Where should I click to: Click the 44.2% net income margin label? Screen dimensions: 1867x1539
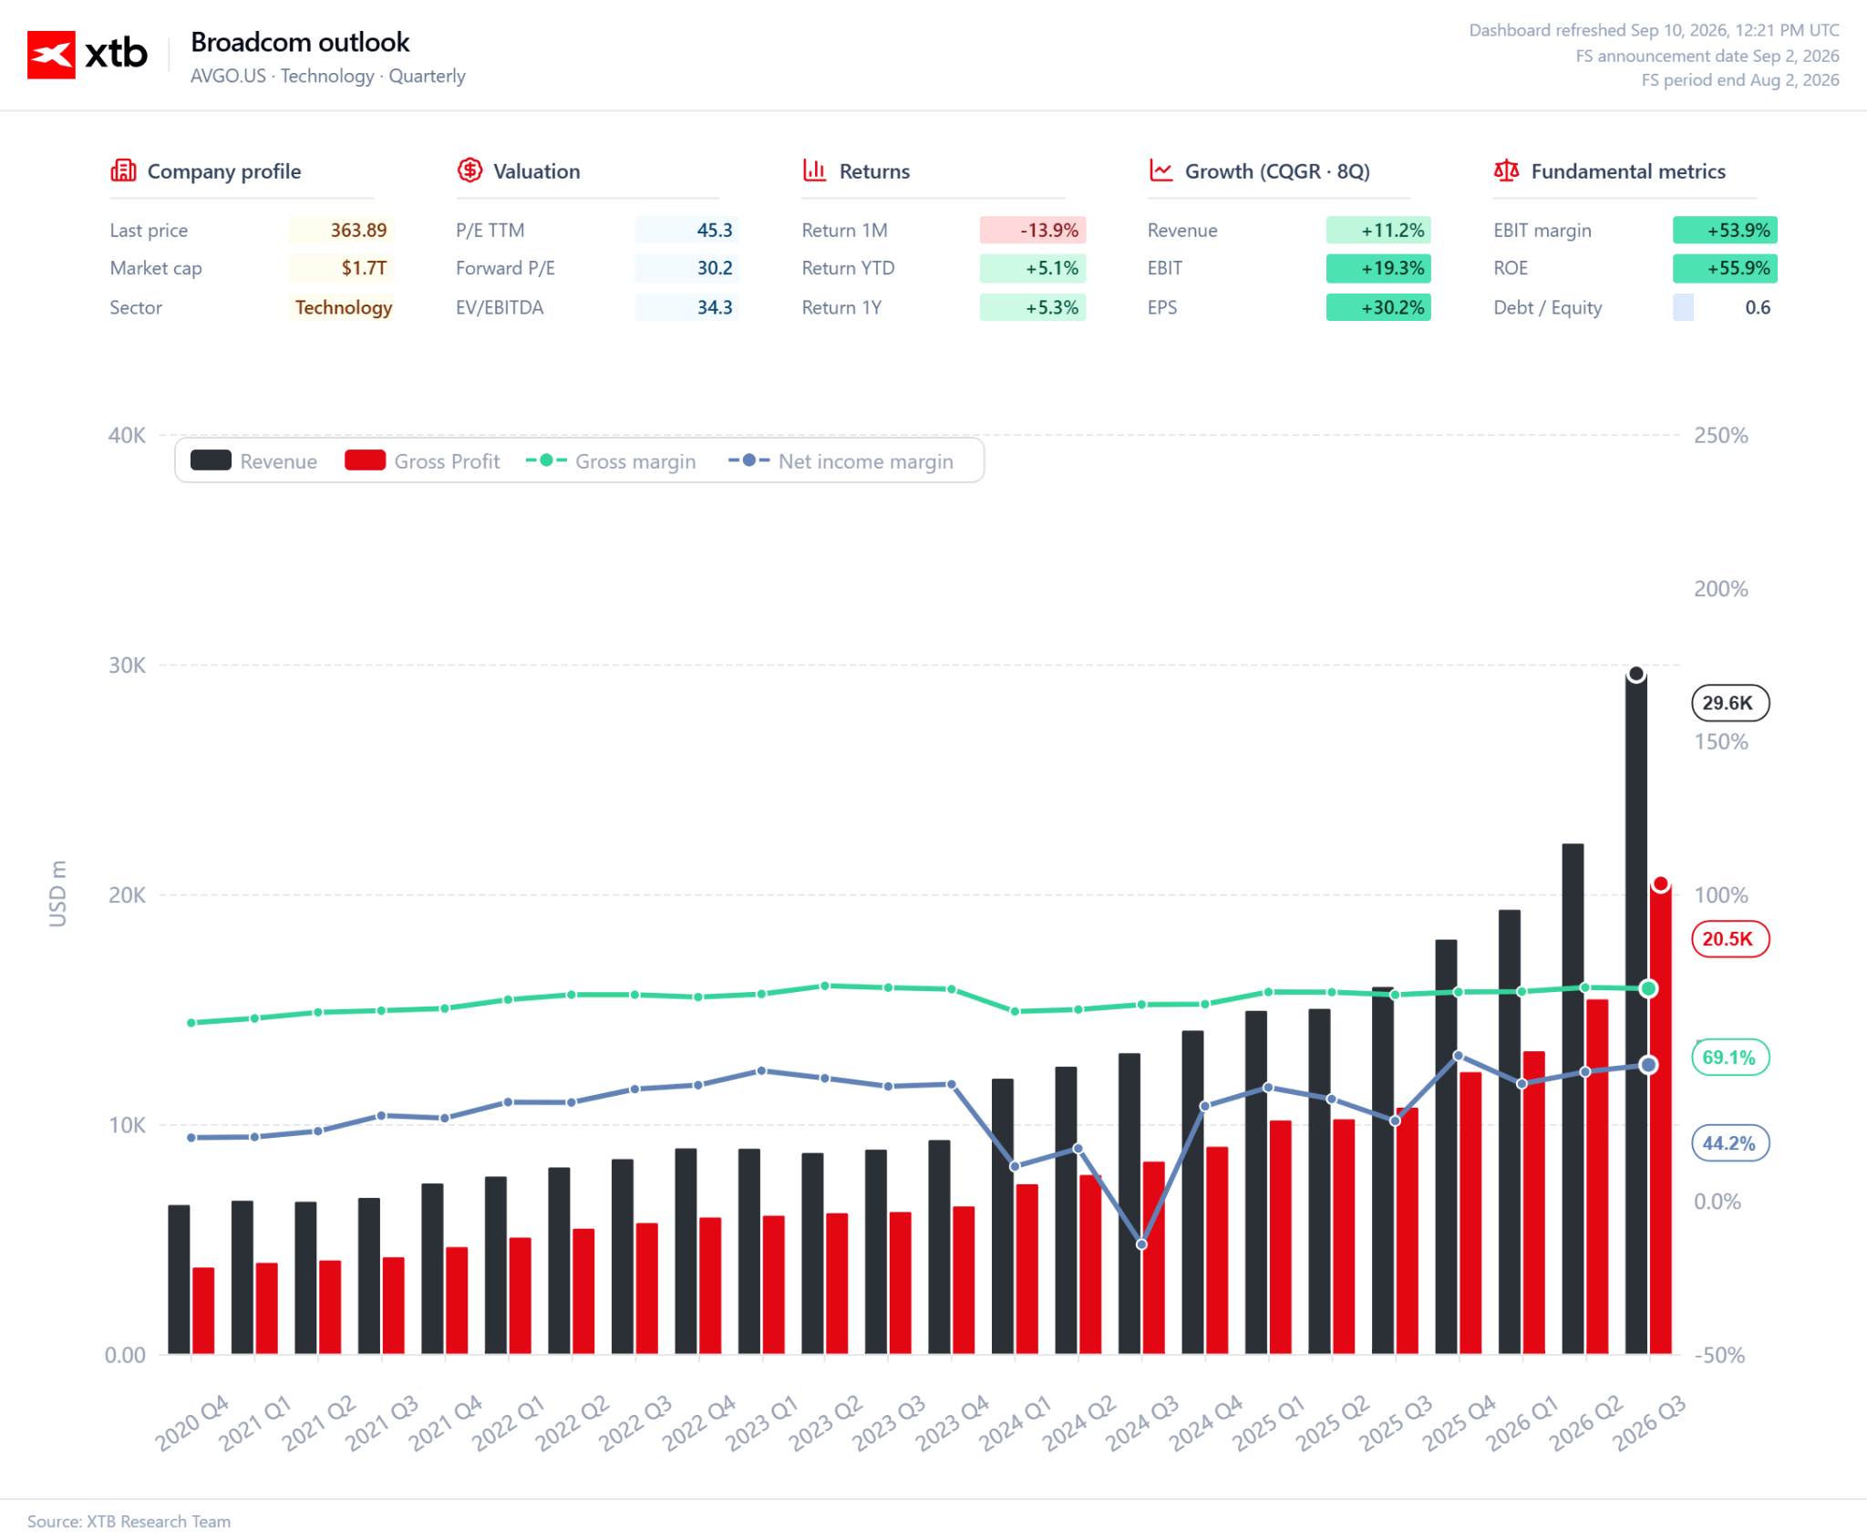pyautogui.click(x=1729, y=1143)
